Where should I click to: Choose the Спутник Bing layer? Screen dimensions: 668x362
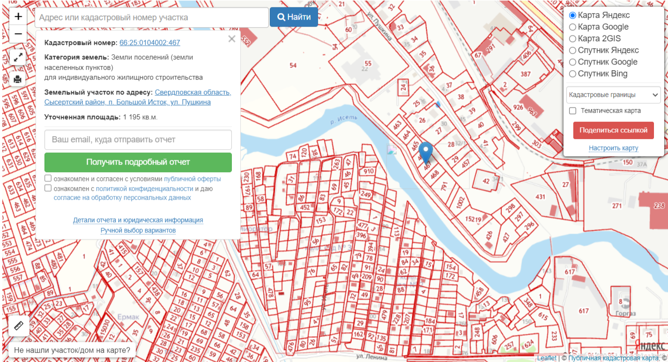click(x=572, y=74)
